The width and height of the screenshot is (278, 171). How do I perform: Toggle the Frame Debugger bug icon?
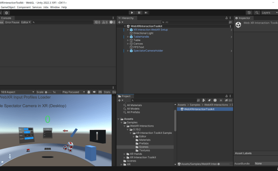point(89,92)
